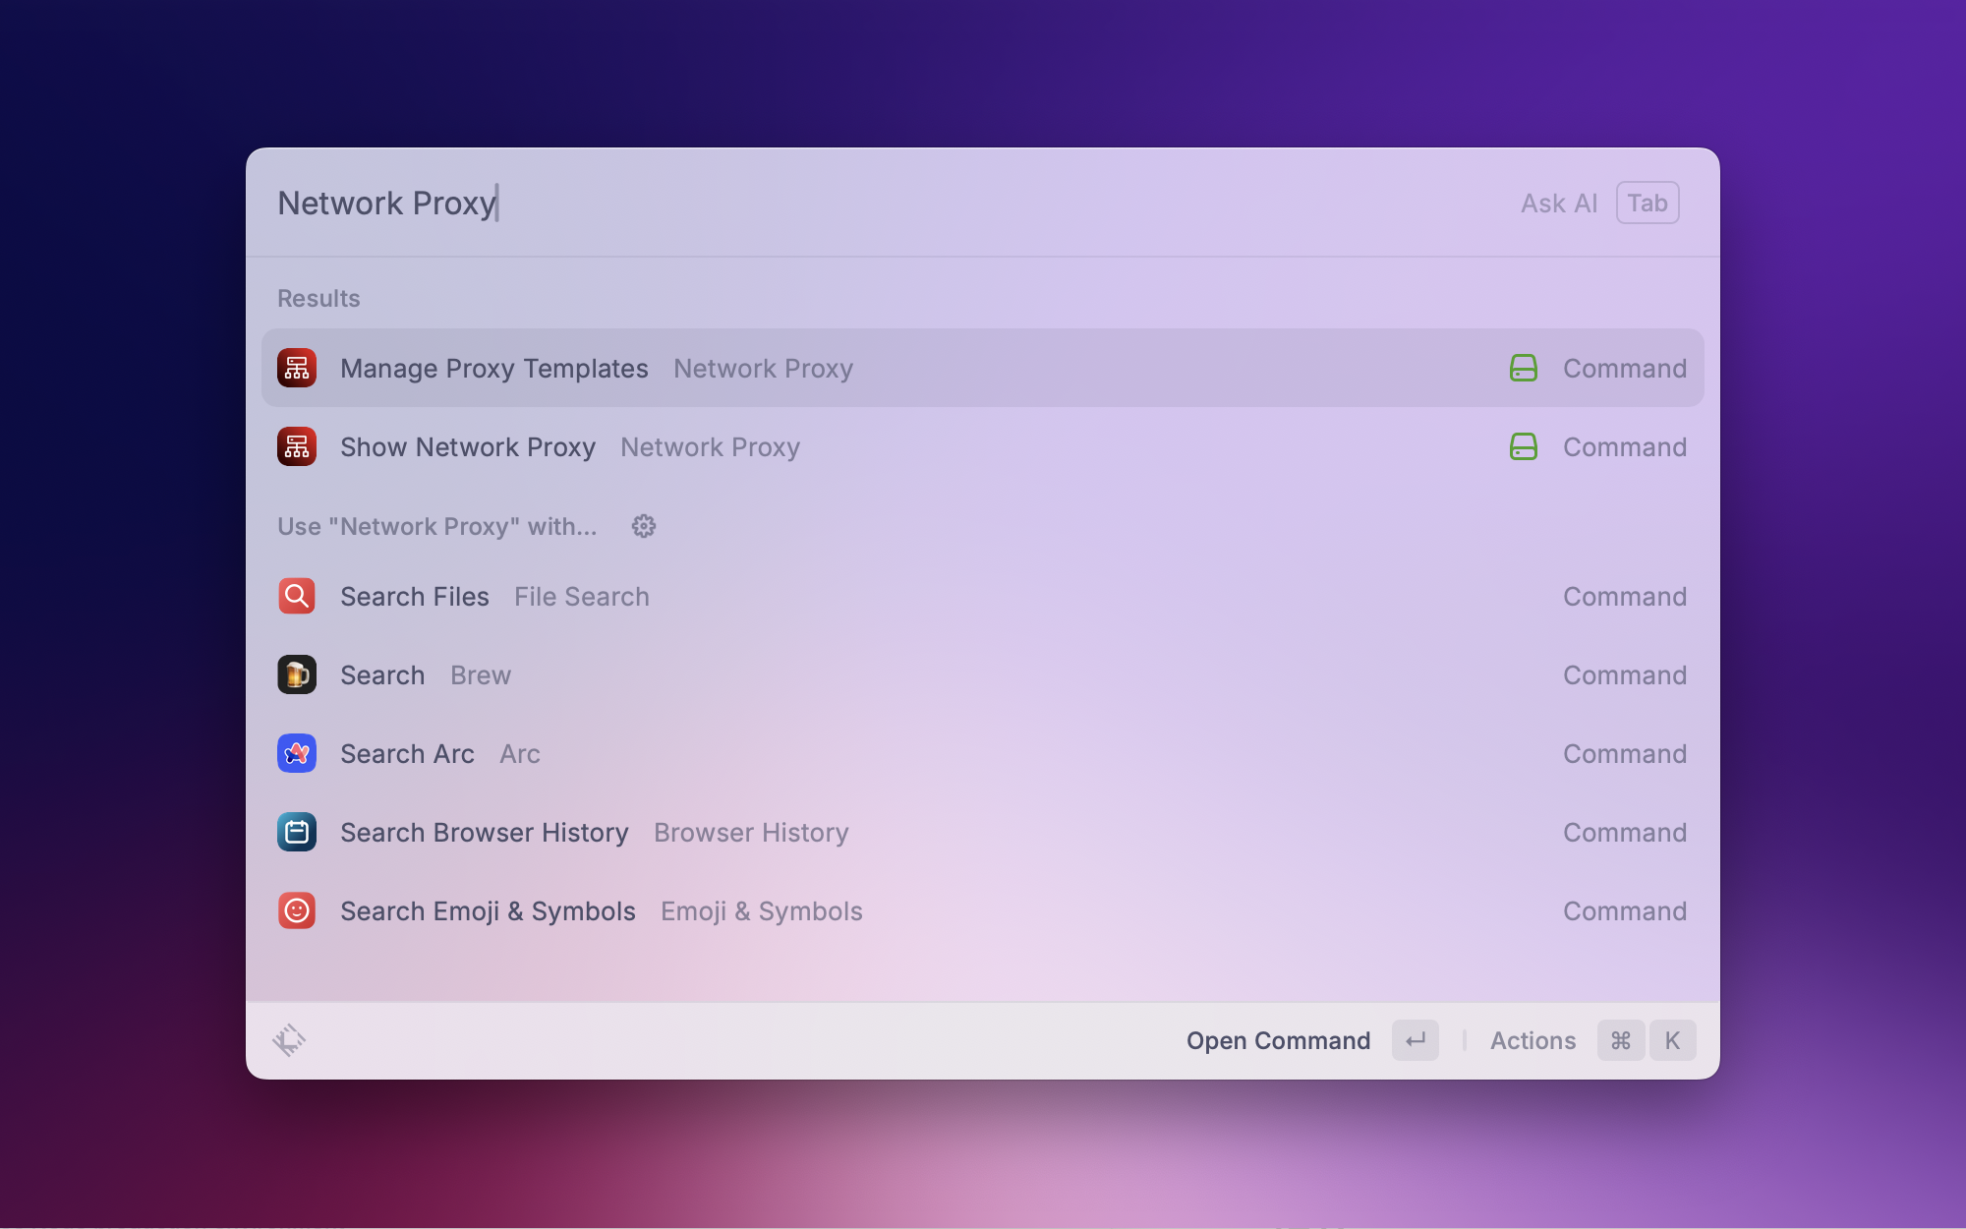Click the Raycast logo in bottom bar
Image resolution: width=1966 pixels, height=1229 pixels.
(x=289, y=1040)
